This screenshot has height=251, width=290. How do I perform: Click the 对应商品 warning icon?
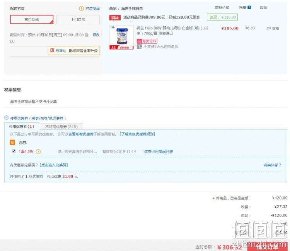[81, 9]
